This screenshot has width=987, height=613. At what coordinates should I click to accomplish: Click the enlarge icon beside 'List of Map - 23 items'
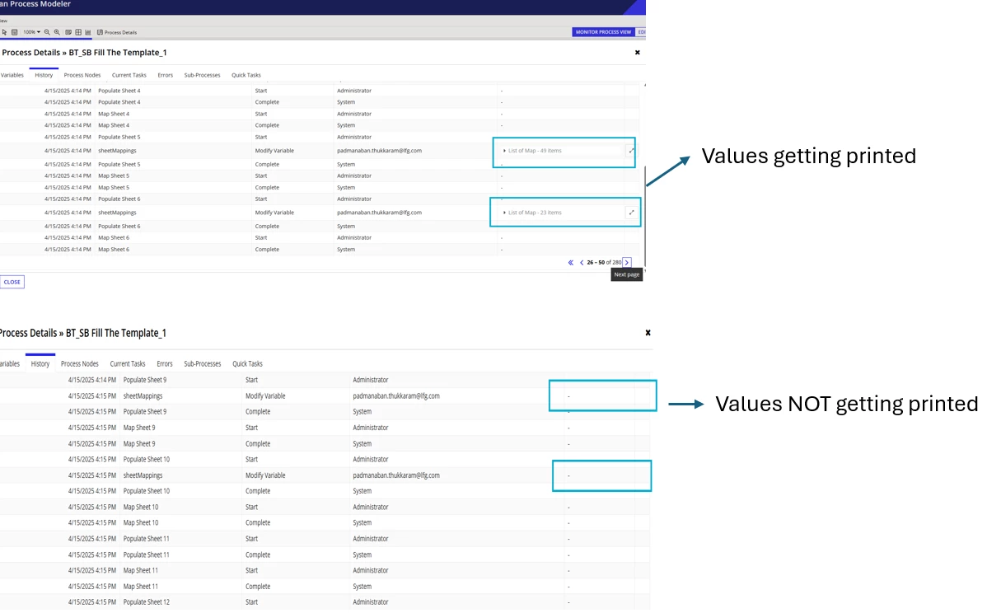tap(631, 213)
